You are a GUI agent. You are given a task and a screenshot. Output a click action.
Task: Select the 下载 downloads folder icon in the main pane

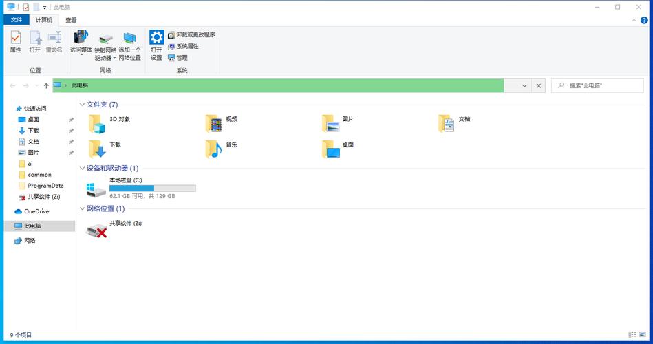pyautogui.click(x=96, y=149)
